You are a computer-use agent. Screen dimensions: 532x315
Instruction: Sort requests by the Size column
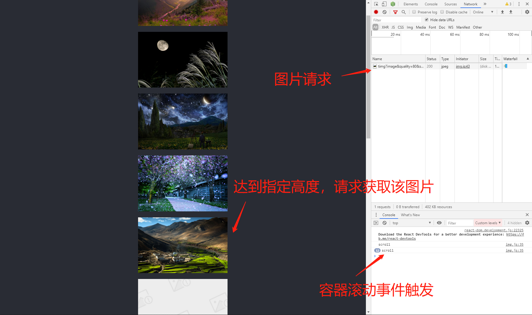486,59
